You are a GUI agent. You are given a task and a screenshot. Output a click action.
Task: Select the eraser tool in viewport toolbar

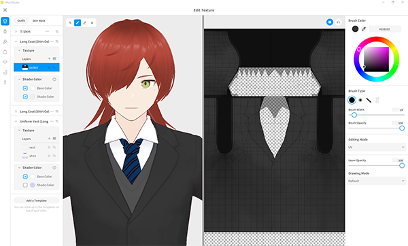[x=85, y=23]
